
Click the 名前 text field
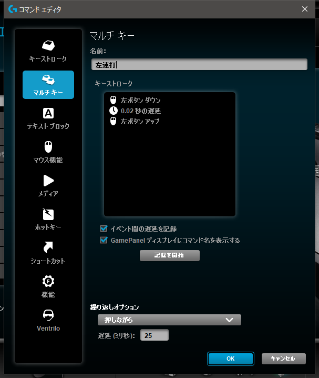[x=199, y=65]
